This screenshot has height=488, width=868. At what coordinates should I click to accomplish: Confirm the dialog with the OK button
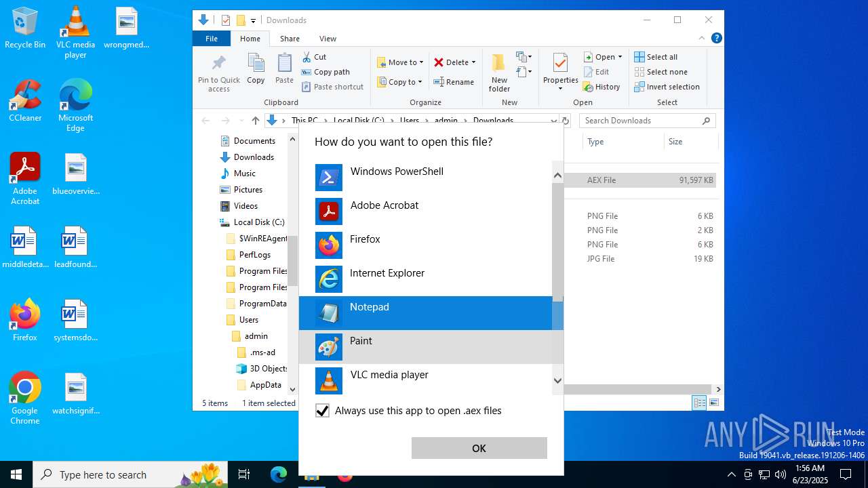(479, 448)
